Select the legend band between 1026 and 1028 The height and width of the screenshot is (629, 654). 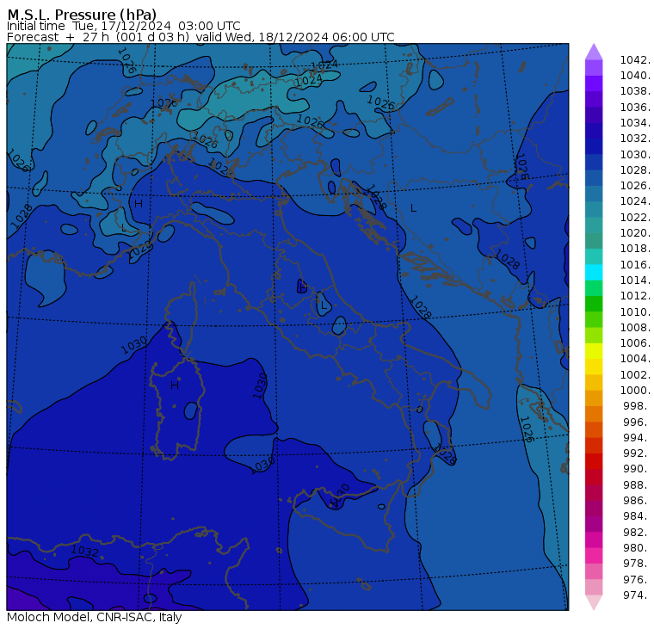pyautogui.click(x=594, y=178)
